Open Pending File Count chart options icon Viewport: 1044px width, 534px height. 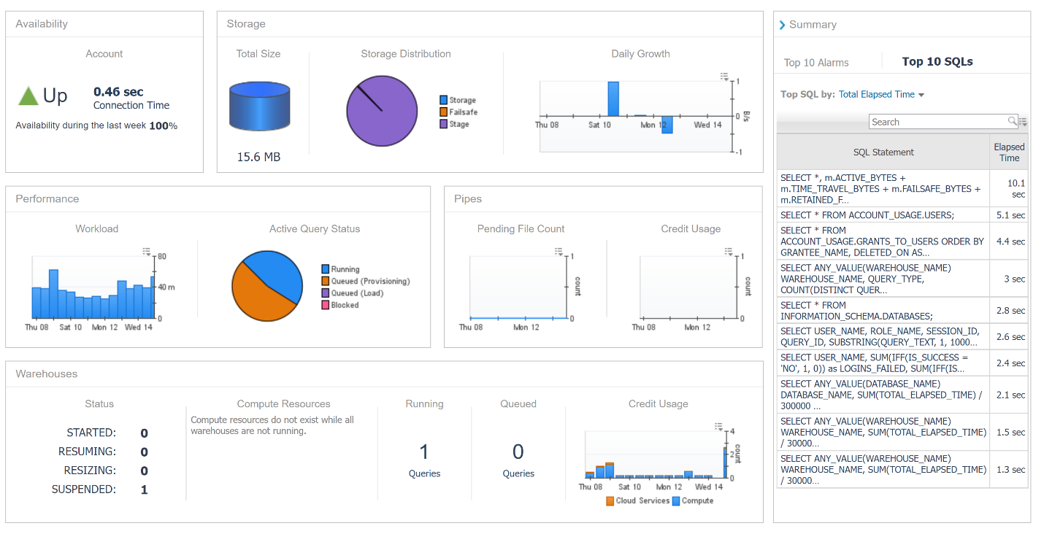coord(559,252)
